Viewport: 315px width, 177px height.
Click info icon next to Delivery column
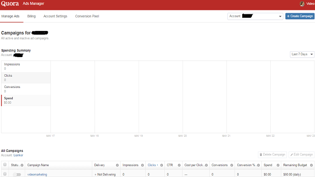coord(117,165)
